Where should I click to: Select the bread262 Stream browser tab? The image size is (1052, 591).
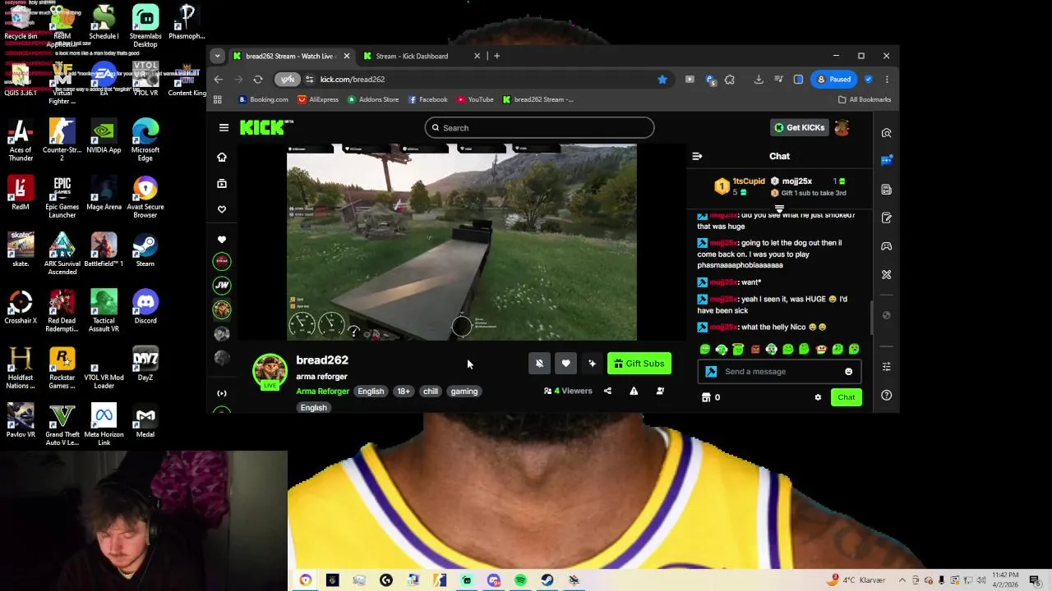(x=291, y=56)
